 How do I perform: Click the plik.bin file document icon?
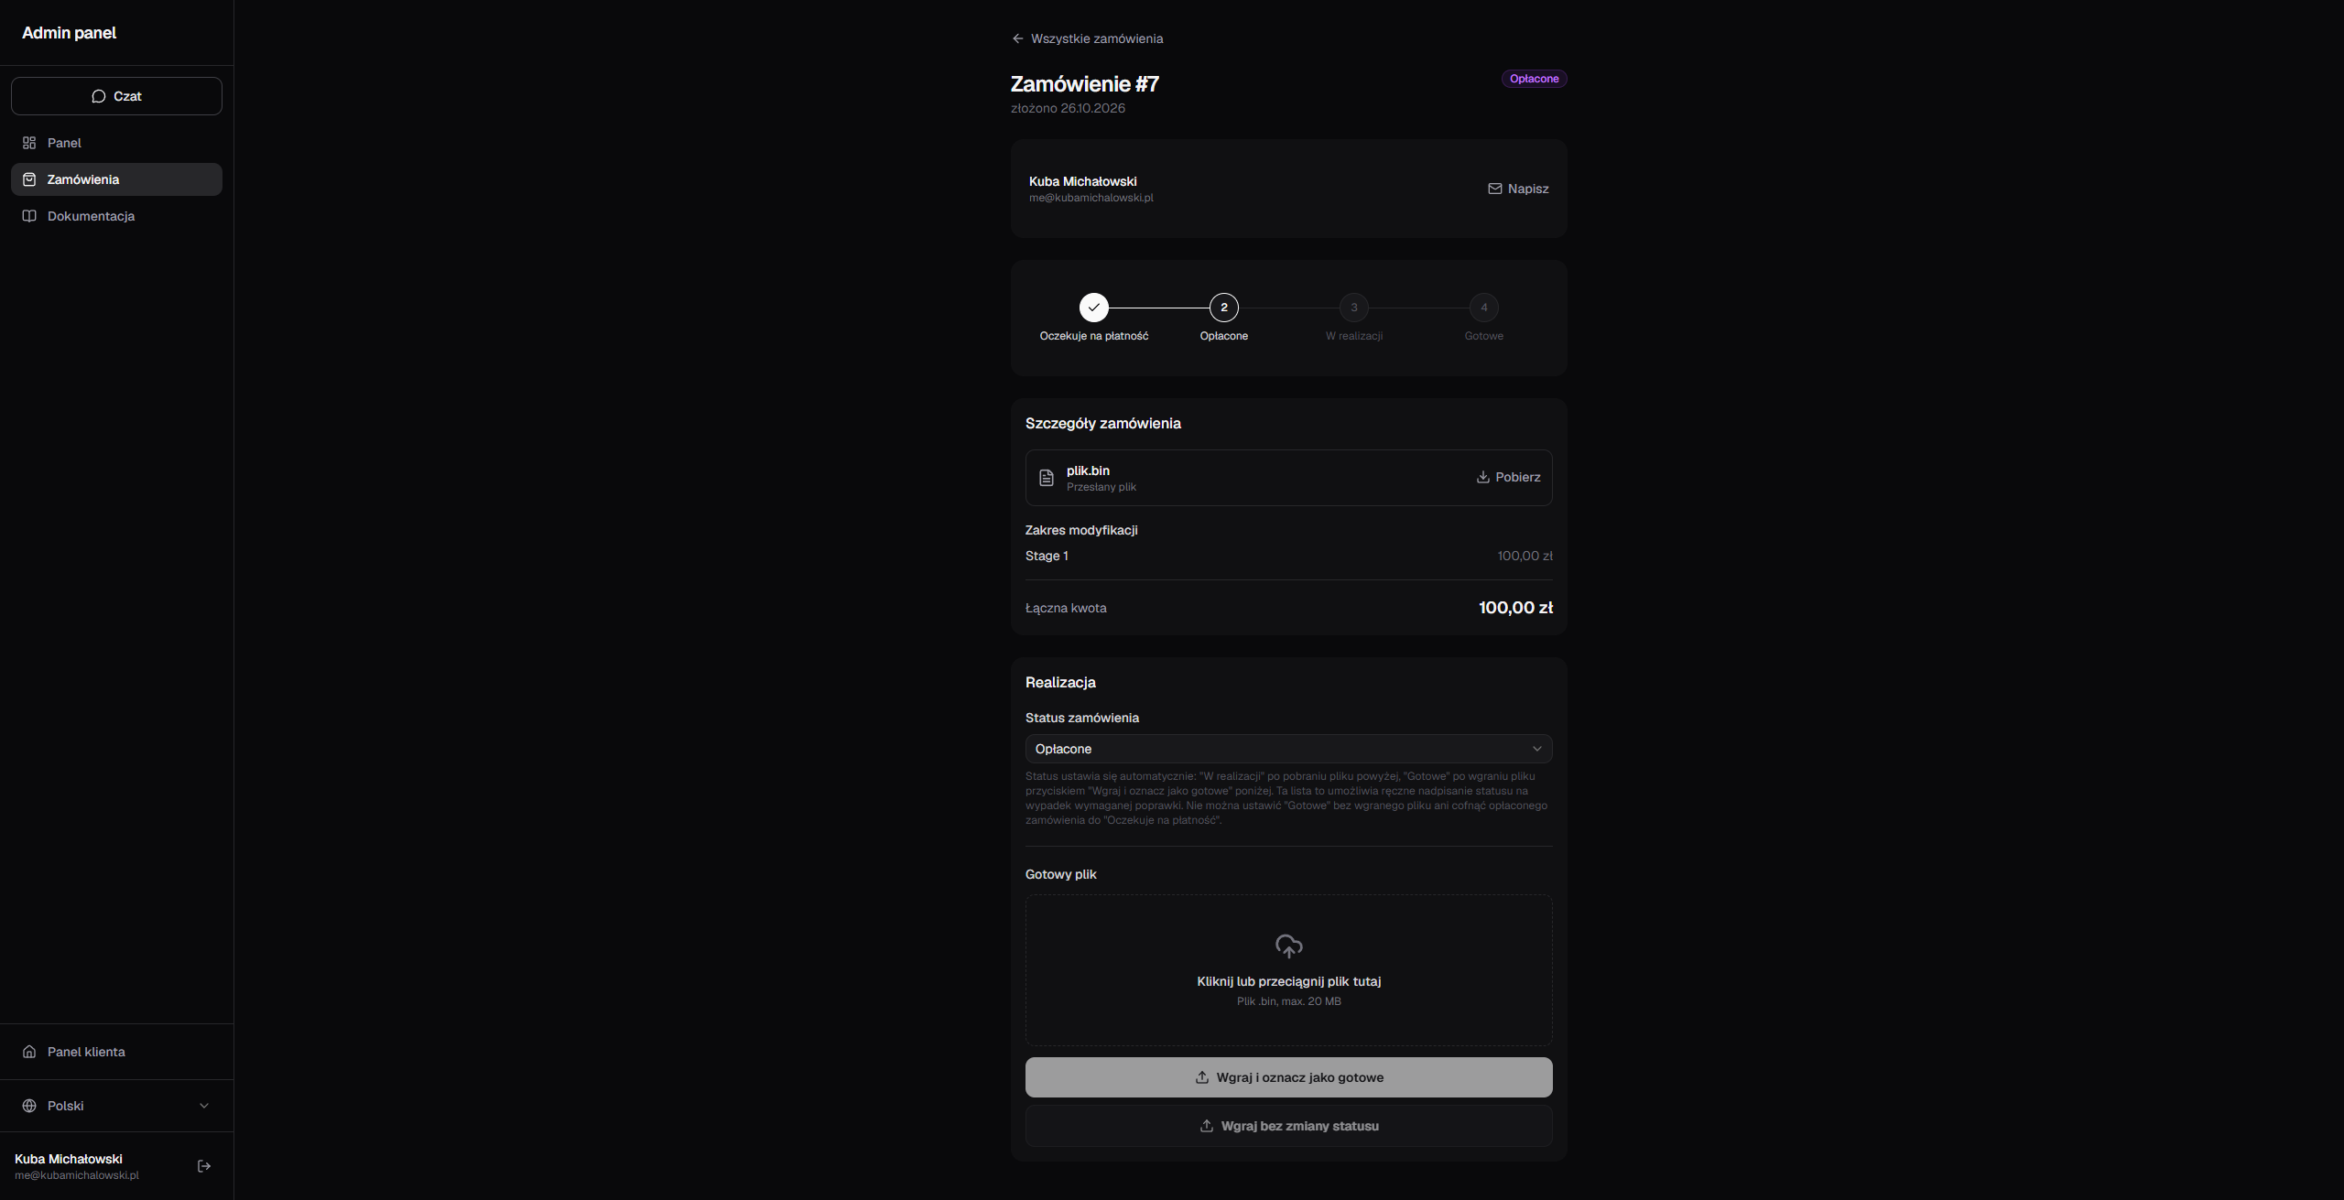(x=1047, y=478)
